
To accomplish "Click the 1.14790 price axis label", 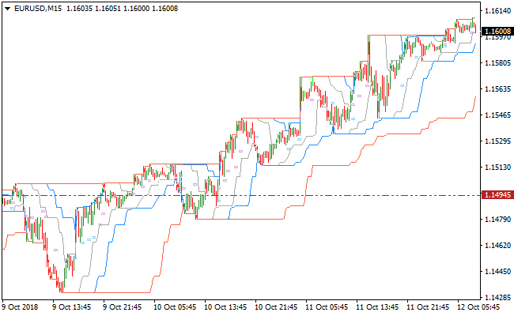I will coord(497,219).
